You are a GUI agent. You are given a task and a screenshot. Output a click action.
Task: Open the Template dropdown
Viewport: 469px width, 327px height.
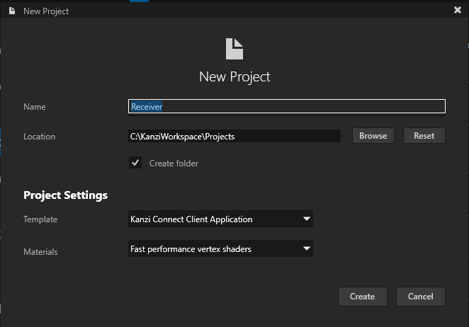[220, 219]
